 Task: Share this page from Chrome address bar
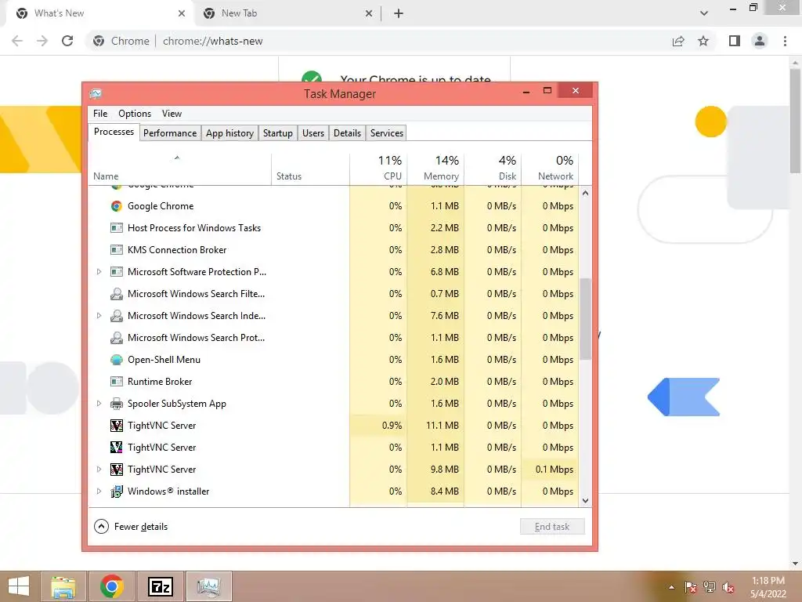click(x=678, y=41)
